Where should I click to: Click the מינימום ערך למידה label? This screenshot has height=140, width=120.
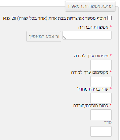(91, 56)
